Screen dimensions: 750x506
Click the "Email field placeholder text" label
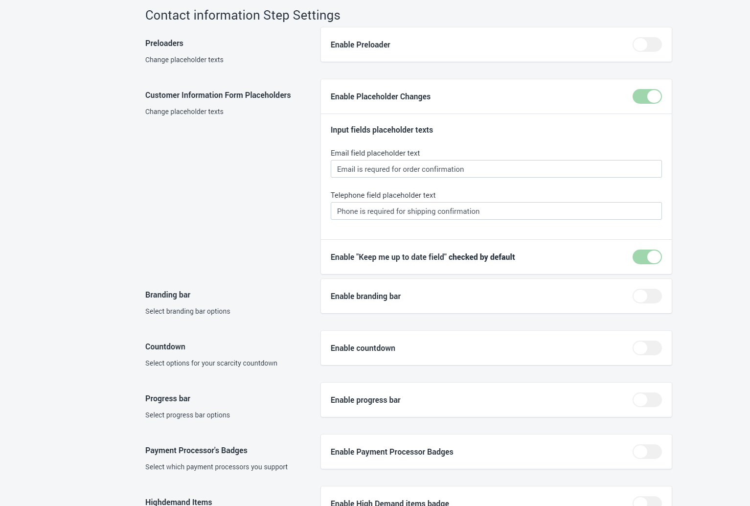click(x=375, y=153)
